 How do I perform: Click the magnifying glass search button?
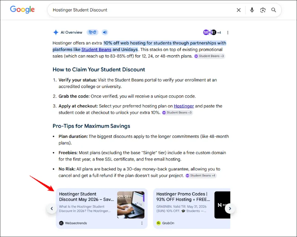pos(274,10)
